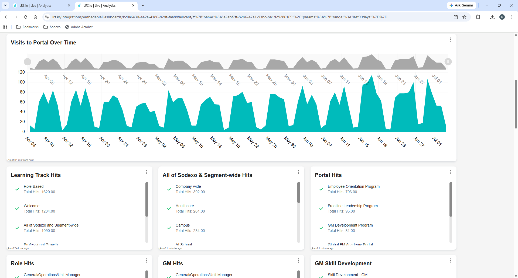
Task: Click Welcome checkmark in Learning Track Hits
Action: click(17, 208)
